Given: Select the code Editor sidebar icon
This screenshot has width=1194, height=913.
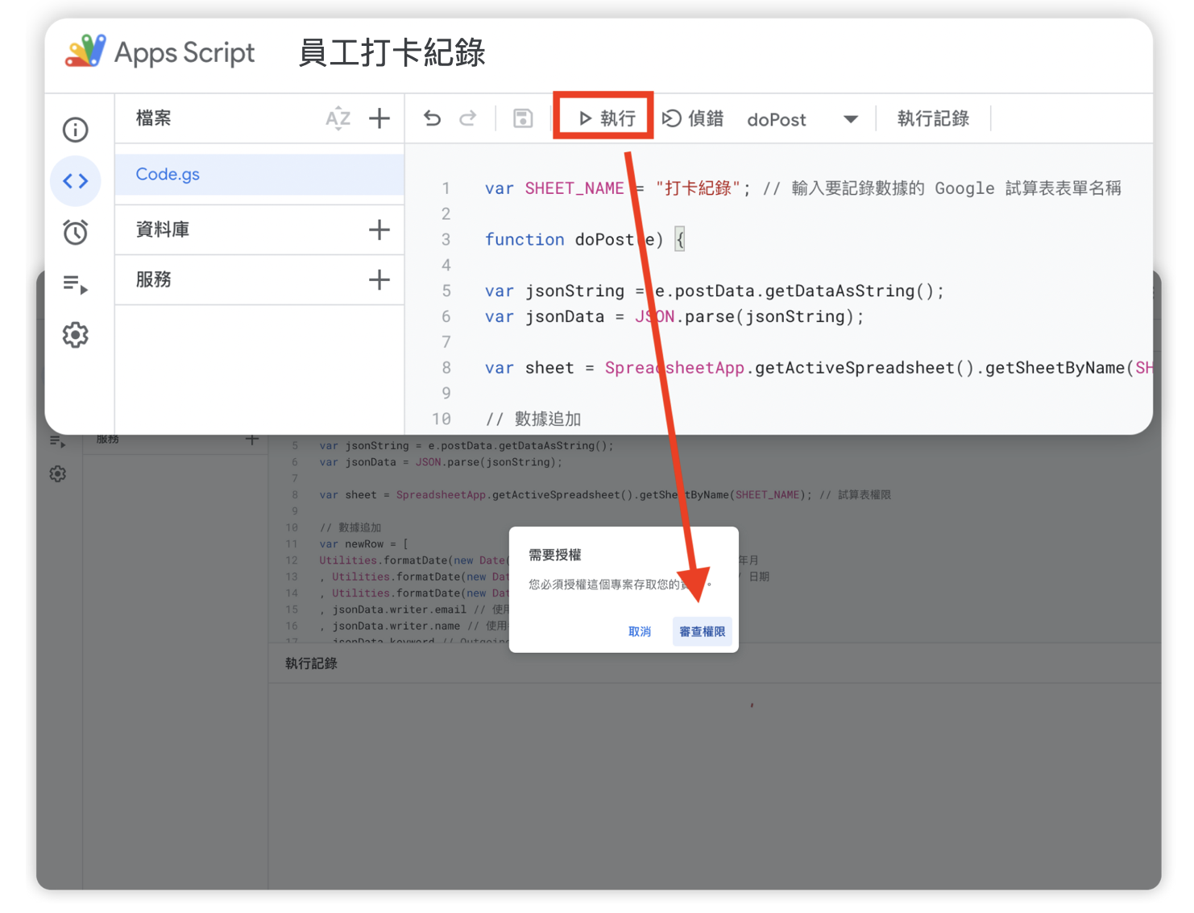Looking at the screenshot, I should (76, 181).
